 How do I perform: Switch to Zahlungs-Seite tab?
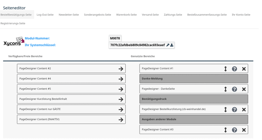(173, 15)
